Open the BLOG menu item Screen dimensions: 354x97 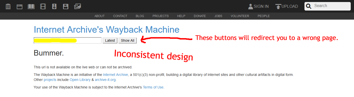[x=140, y=16]
